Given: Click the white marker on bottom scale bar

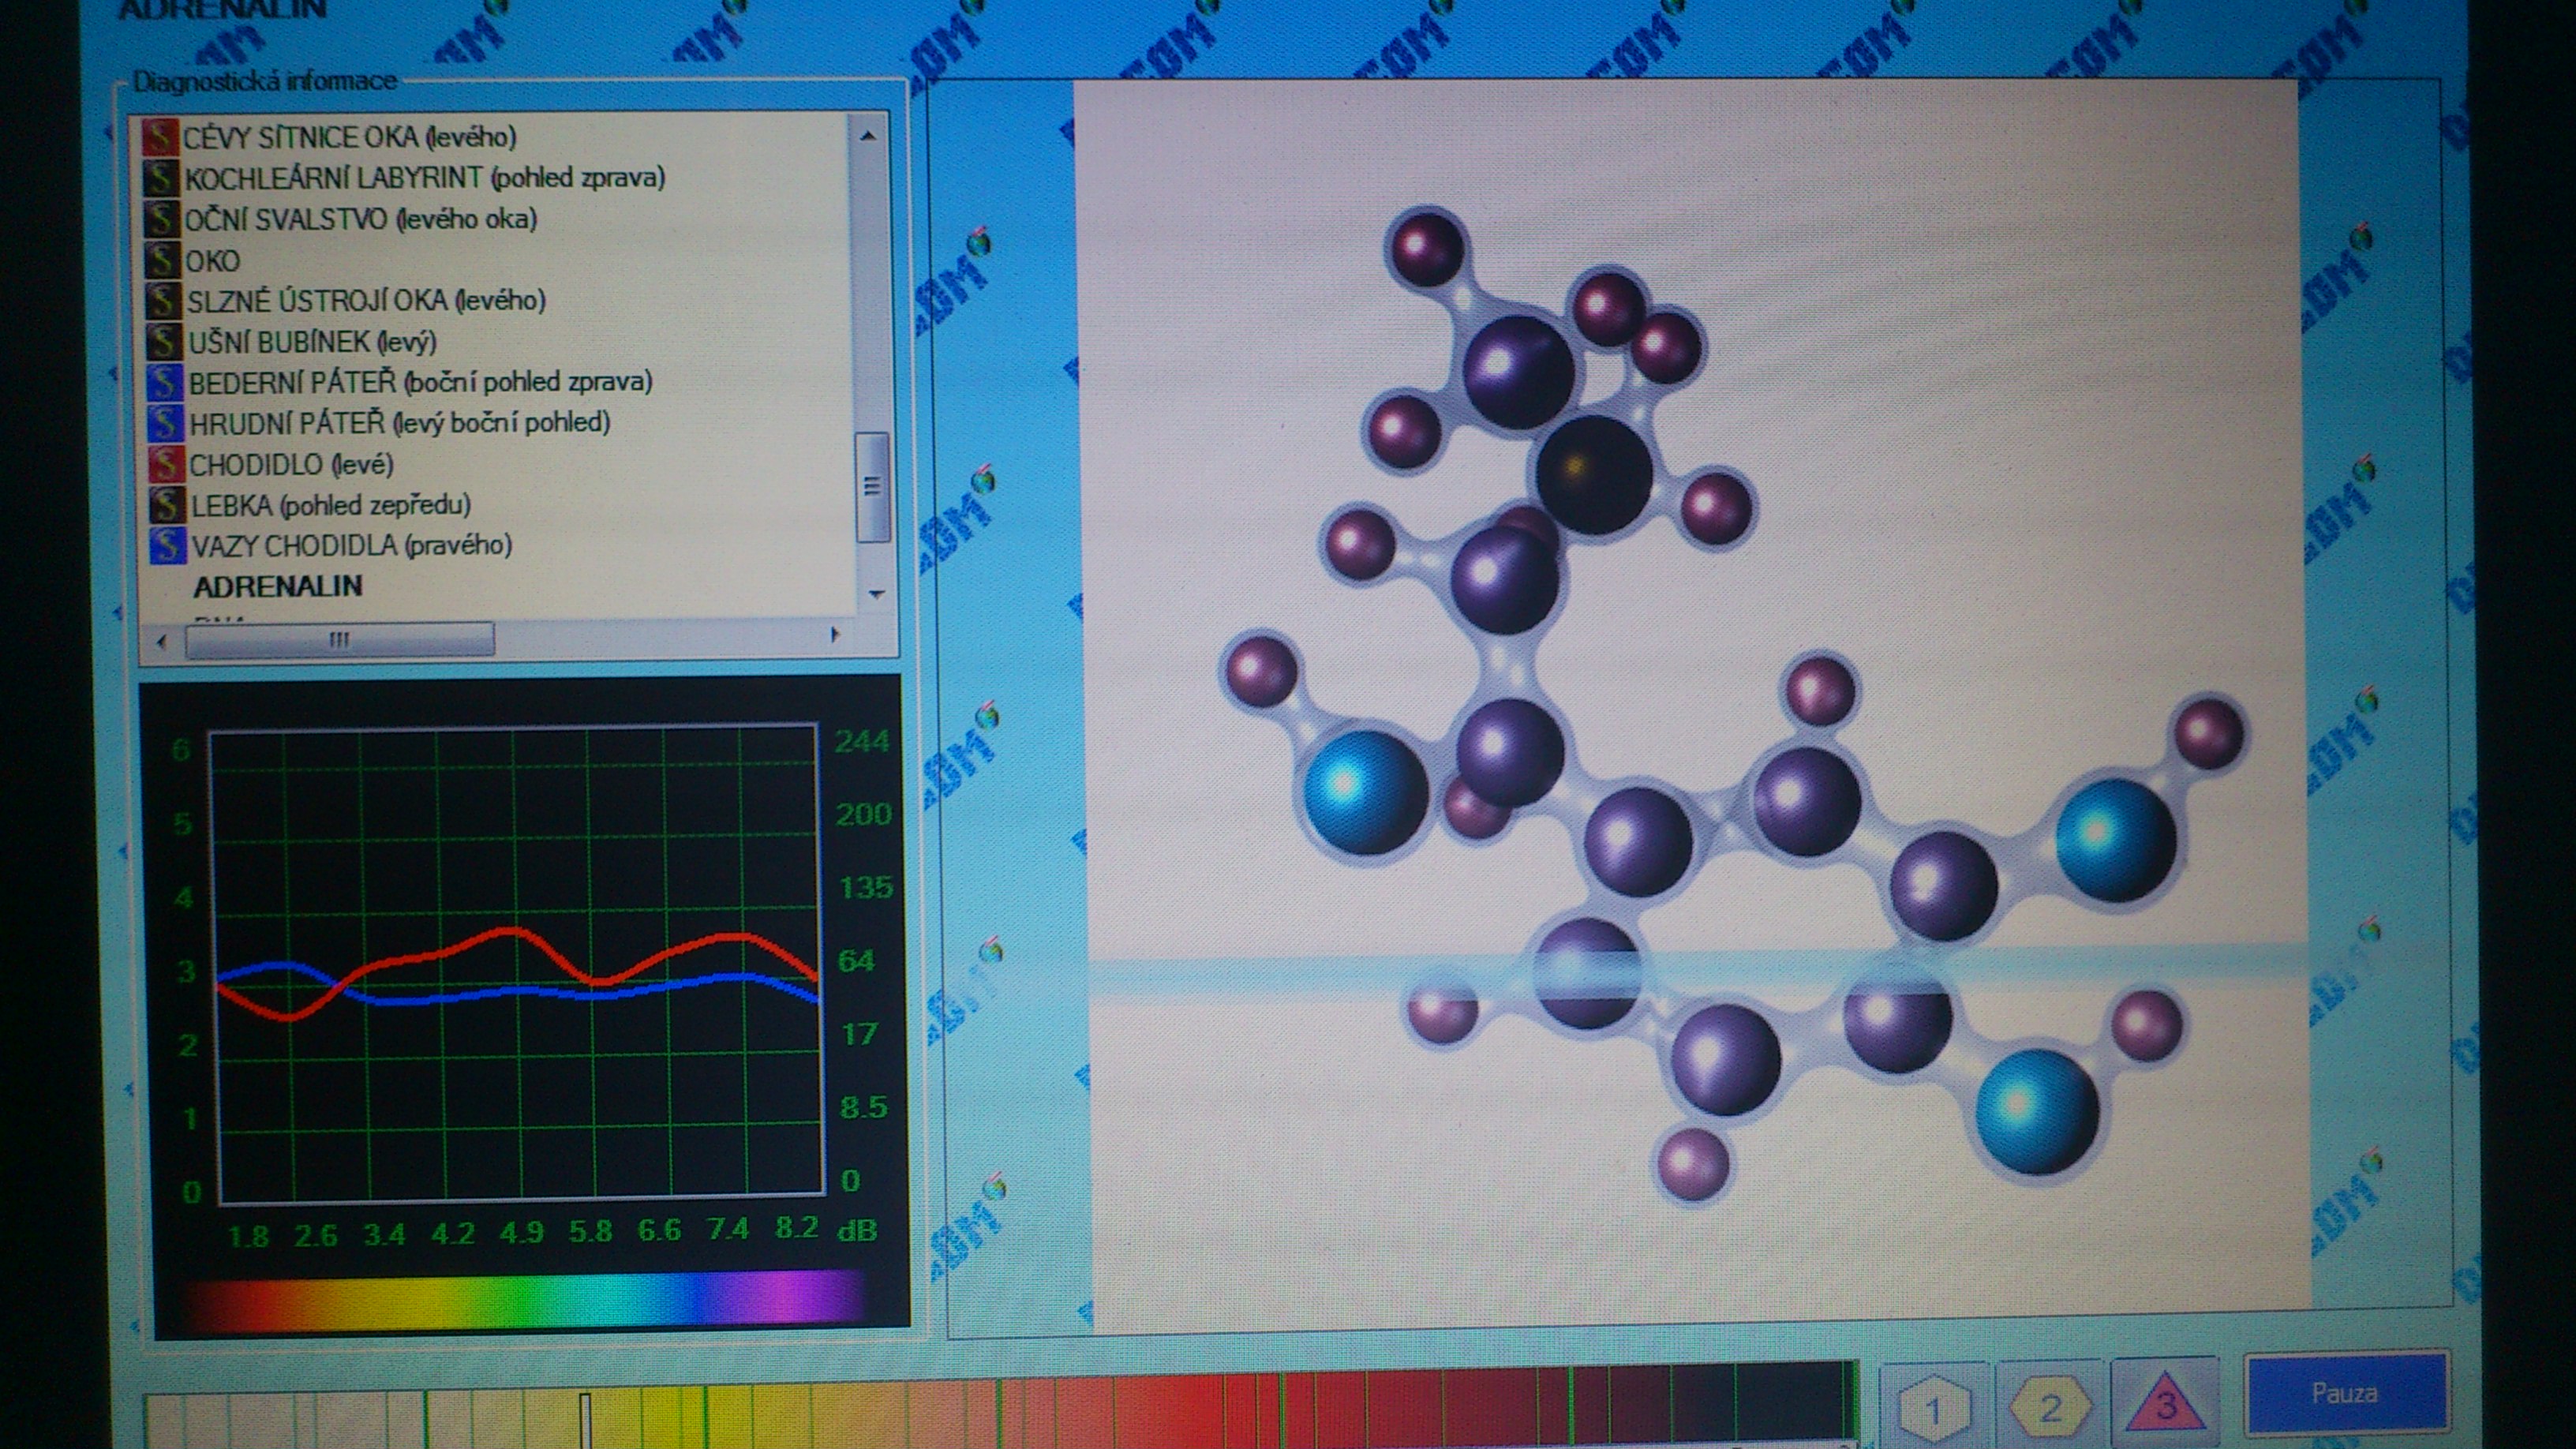Looking at the screenshot, I should pos(586,1420).
